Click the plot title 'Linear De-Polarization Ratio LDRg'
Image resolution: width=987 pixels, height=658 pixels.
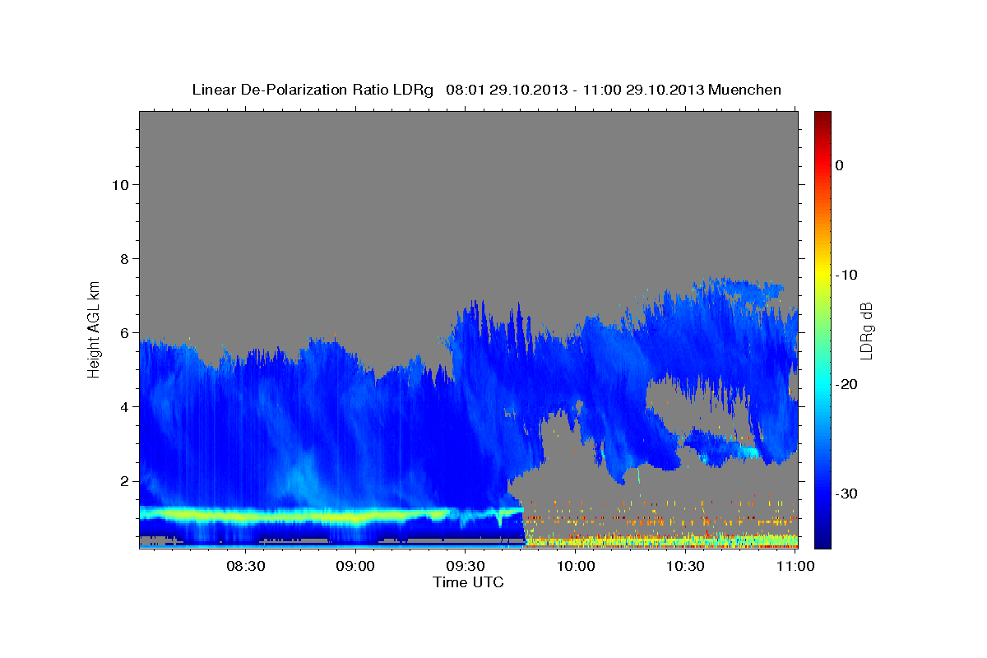312,90
